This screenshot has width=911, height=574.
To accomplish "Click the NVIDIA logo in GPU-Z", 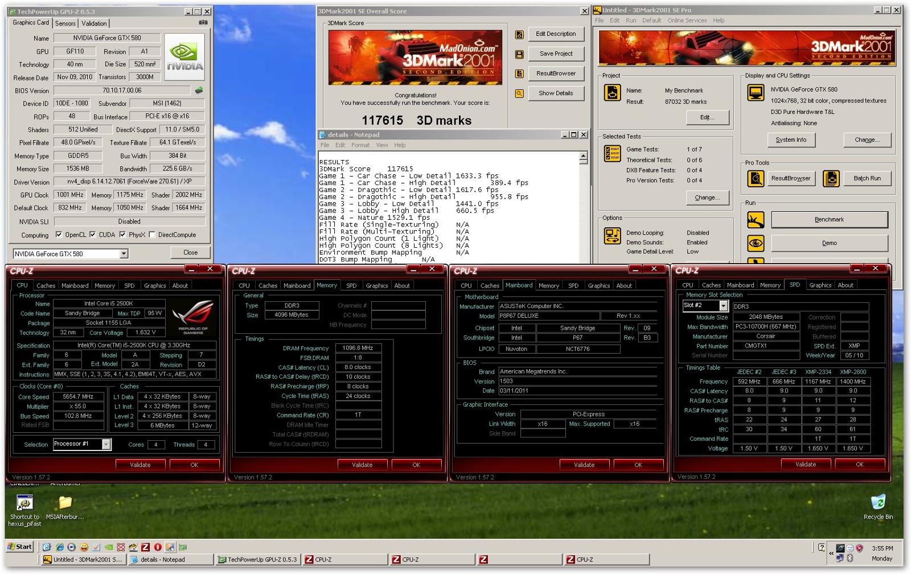I will pyautogui.click(x=184, y=58).
